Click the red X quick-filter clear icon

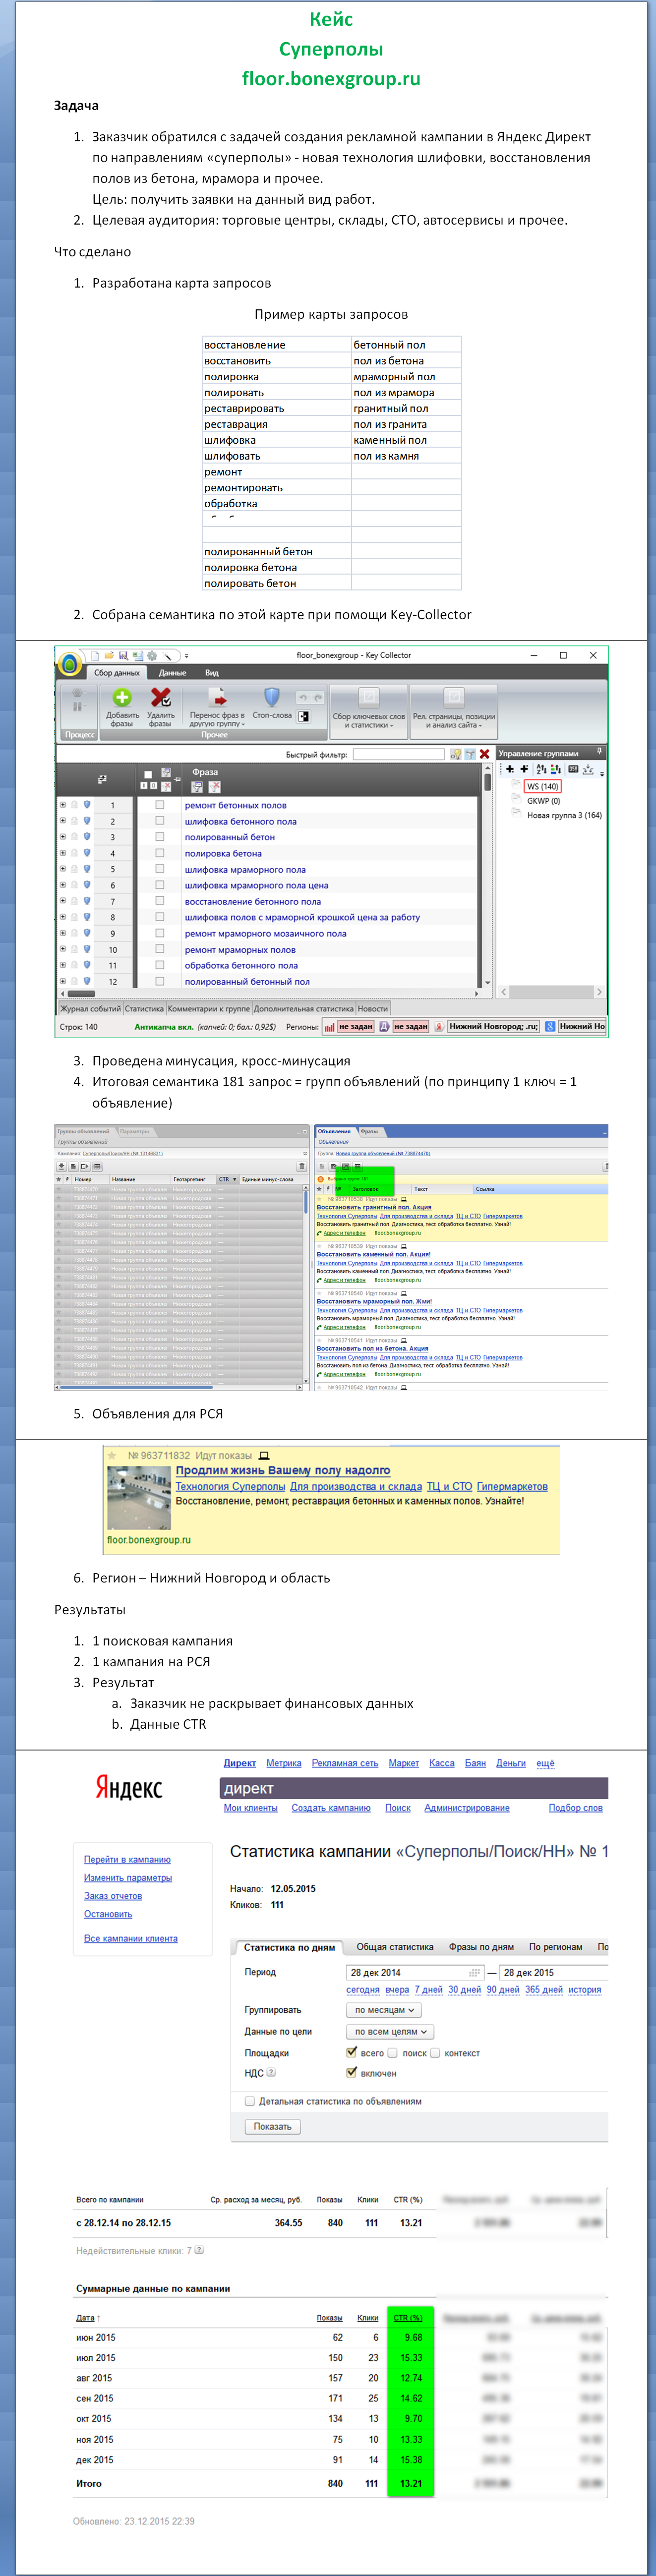(484, 754)
